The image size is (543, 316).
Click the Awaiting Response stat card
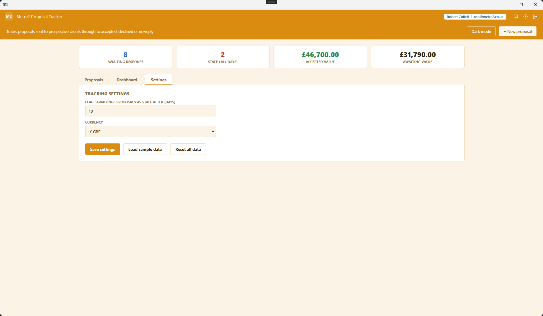125,57
